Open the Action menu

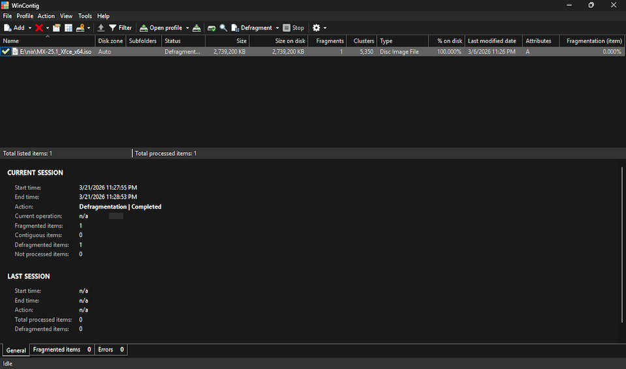[x=46, y=16]
